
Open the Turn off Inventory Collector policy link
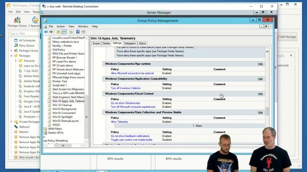(126, 88)
